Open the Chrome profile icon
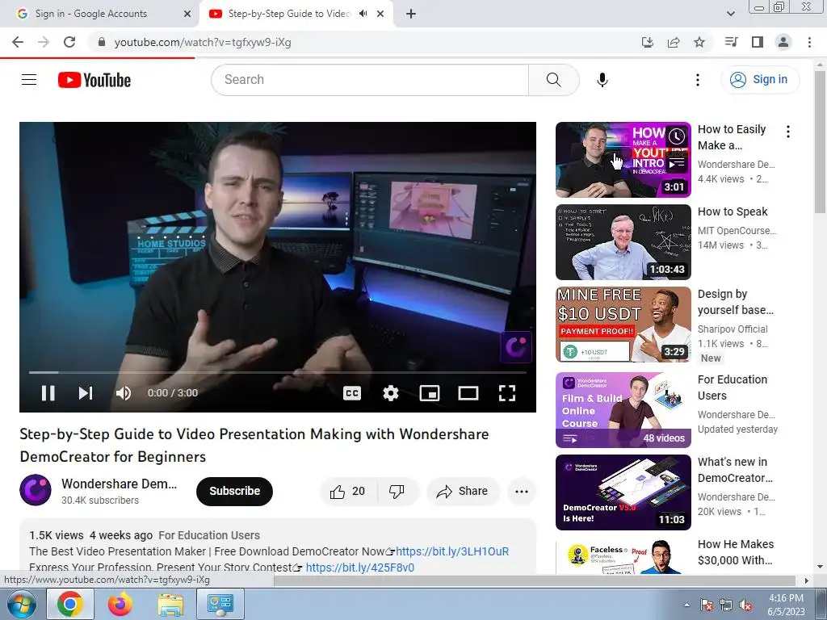Viewport: 827px width, 620px height. coord(783,42)
